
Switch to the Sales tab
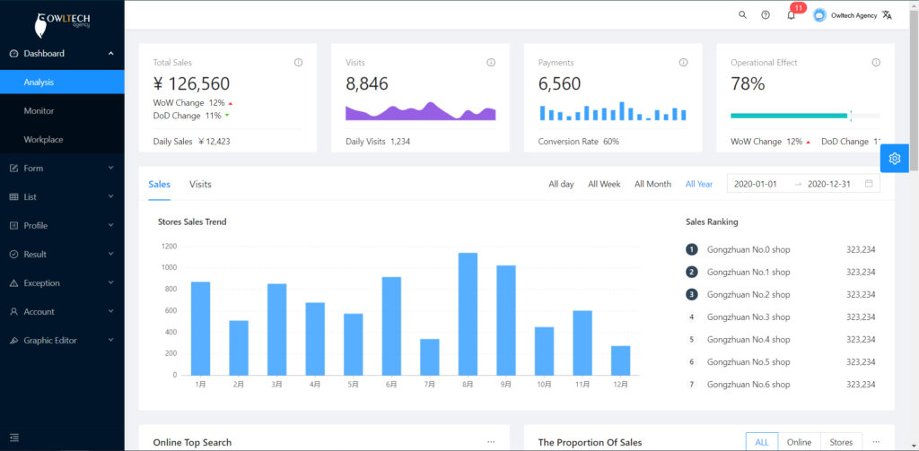[160, 184]
